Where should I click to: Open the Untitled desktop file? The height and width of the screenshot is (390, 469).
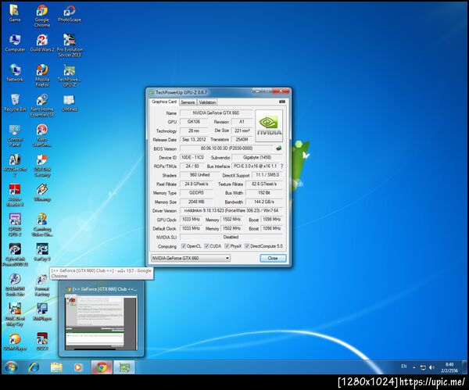(x=70, y=102)
